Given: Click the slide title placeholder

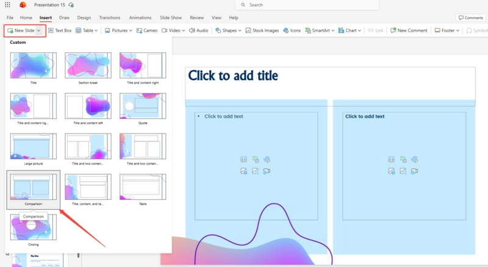Looking at the screenshot, I should coord(330,76).
